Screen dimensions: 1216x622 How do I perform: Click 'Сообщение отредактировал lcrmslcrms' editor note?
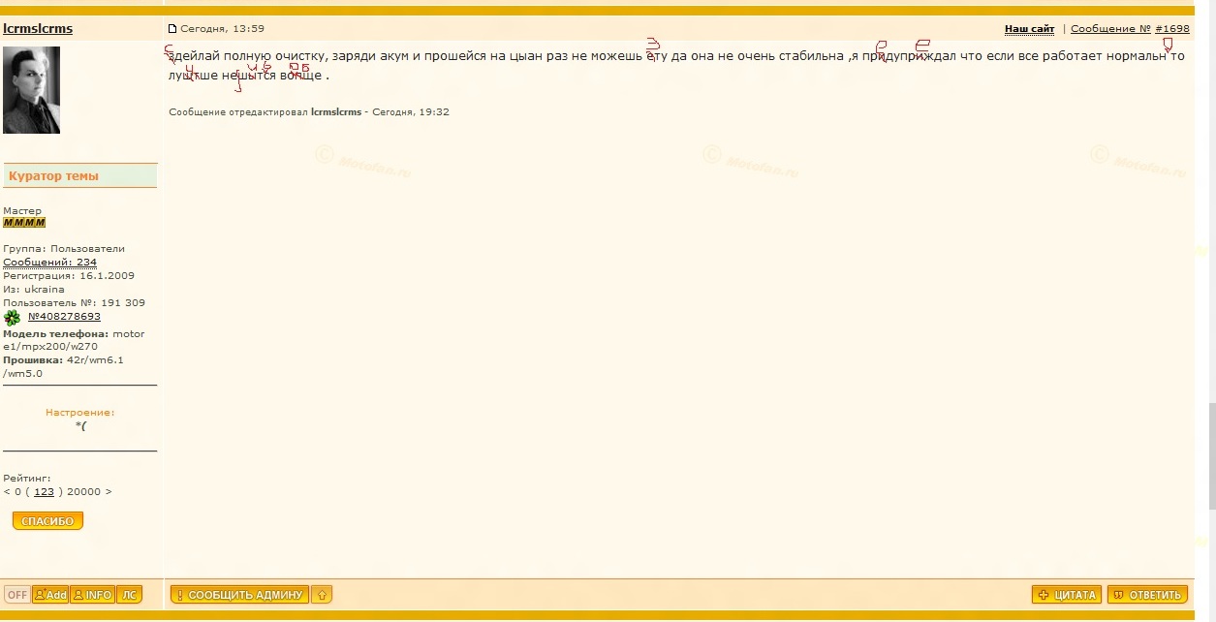coord(265,112)
